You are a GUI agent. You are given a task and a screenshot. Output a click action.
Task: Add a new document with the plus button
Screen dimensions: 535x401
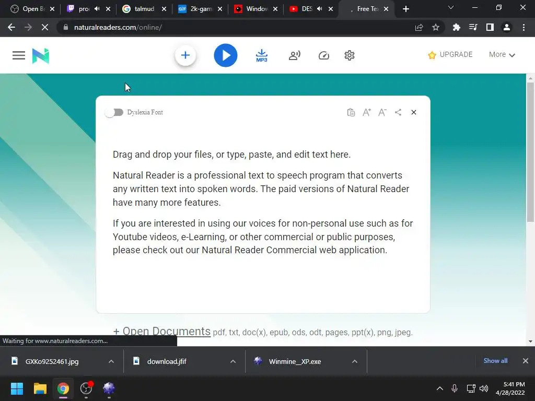(x=185, y=55)
